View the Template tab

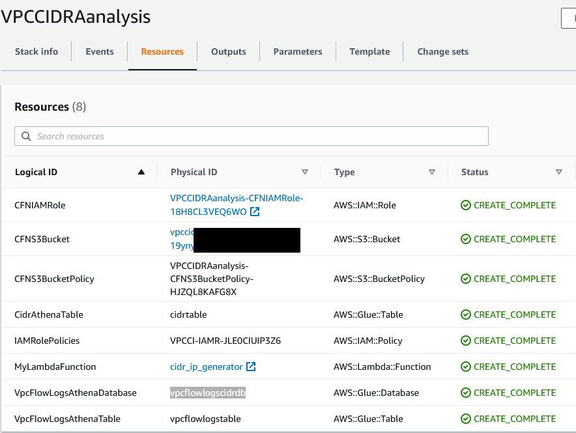click(369, 51)
